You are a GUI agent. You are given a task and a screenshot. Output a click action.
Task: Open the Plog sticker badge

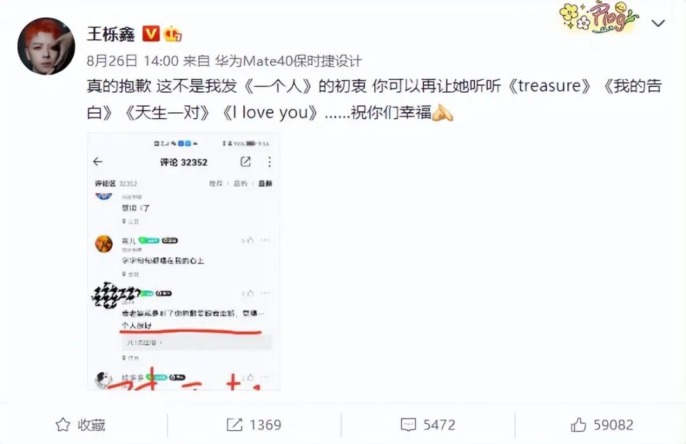click(x=599, y=17)
